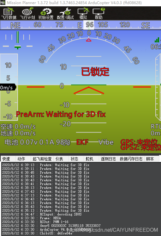Select the 6:38:13 PreArm log line
The width and height of the screenshot is (161, 236).
pos(45,188)
